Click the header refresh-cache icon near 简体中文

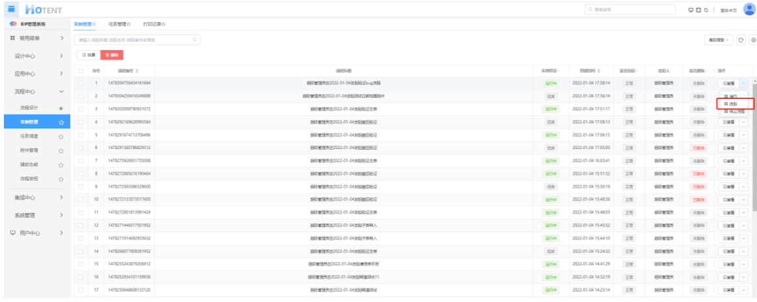(706, 10)
